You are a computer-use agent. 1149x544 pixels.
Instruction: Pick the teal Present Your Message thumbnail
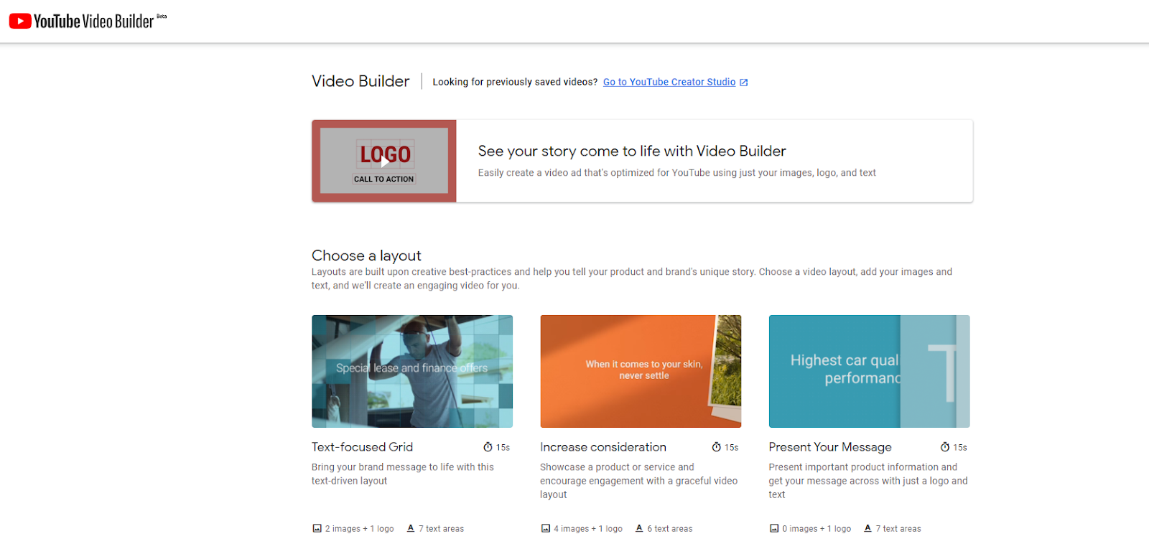(869, 371)
